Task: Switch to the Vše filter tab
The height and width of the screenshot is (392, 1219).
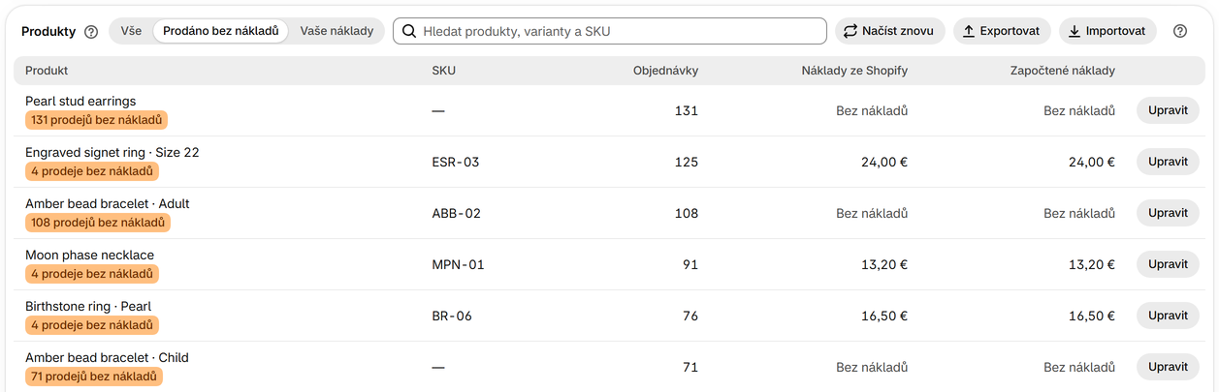Action: click(131, 31)
